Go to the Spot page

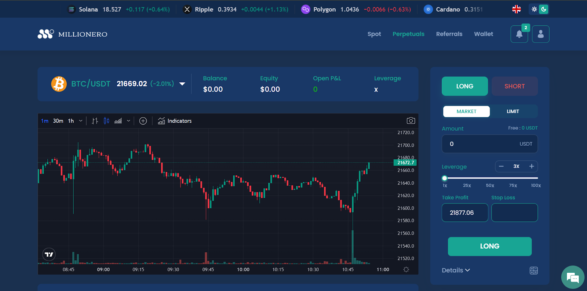[x=374, y=34]
